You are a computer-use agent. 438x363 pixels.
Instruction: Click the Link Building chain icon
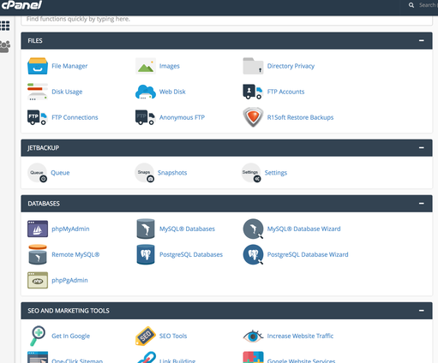pos(147,358)
